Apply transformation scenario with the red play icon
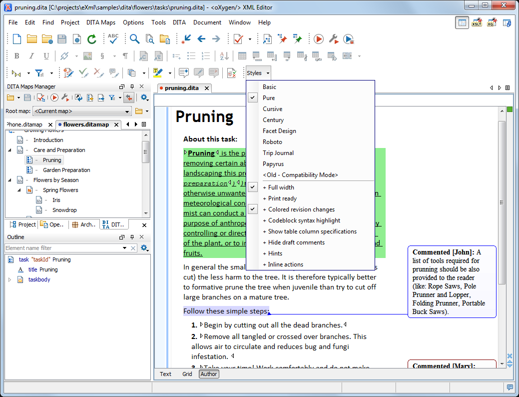Screen dimensions: 519x397 coord(318,39)
